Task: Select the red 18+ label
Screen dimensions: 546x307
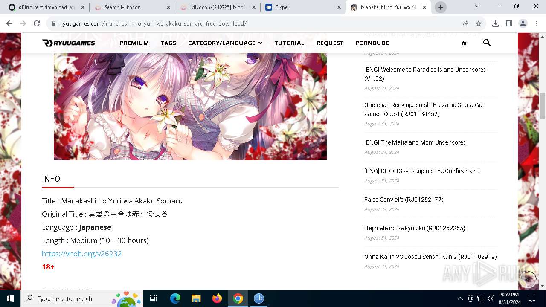Action: [48, 267]
